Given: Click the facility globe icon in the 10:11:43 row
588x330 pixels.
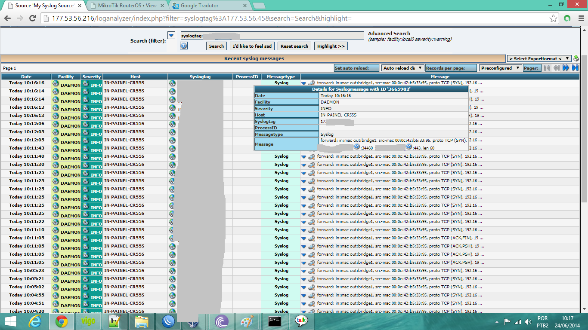Looking at the screenshot, I should point(56,149).
